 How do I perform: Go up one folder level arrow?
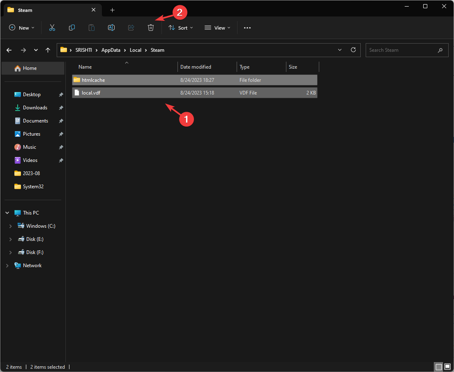48,50
